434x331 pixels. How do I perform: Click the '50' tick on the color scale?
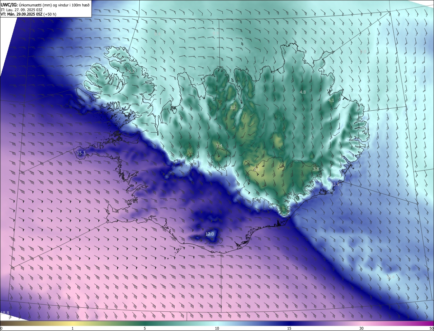pos(431,328)
